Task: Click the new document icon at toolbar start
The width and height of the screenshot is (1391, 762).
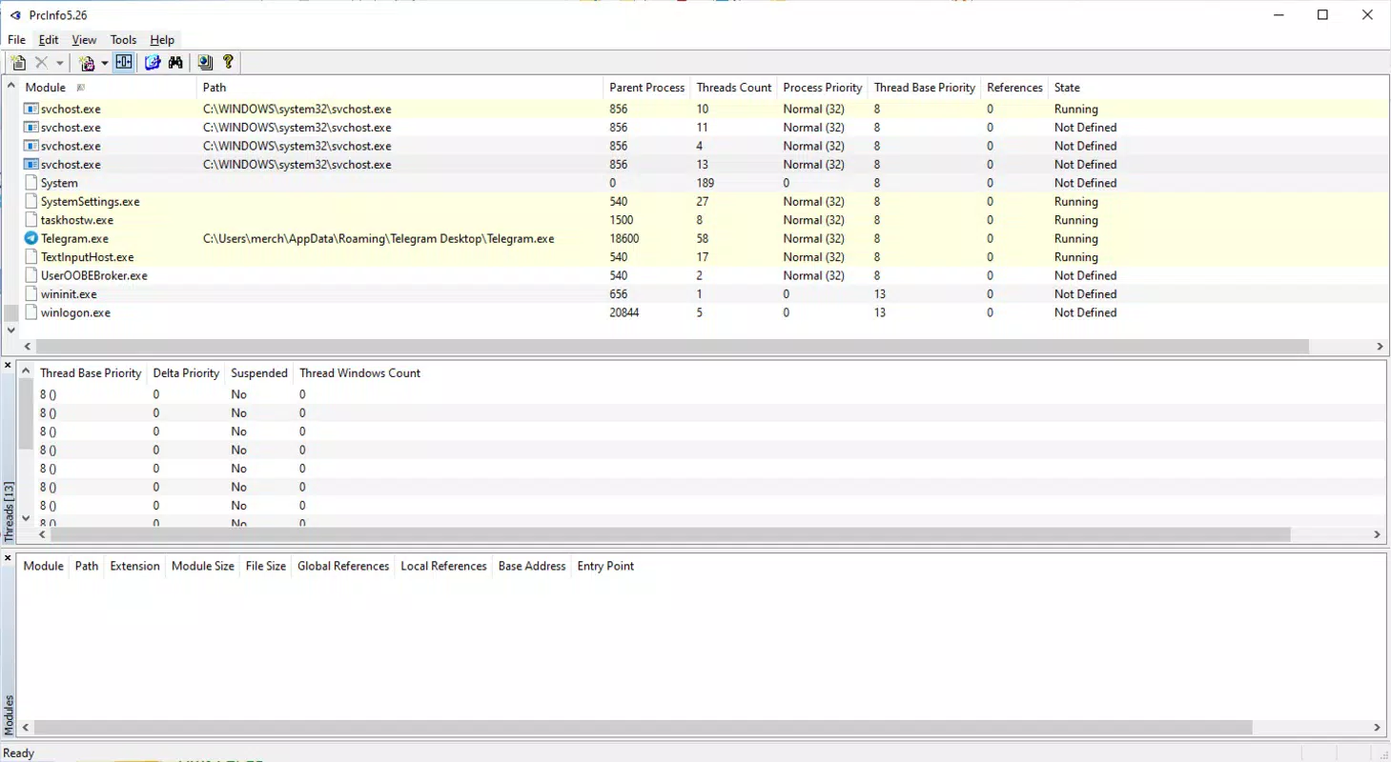Action: pos(18,63)
